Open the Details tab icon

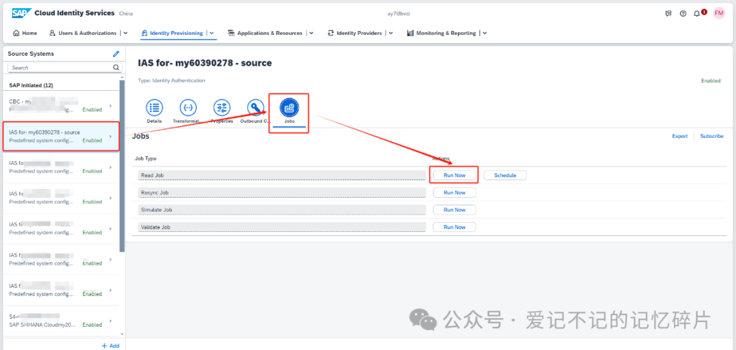pyautogui.click(x=154, y=108)
